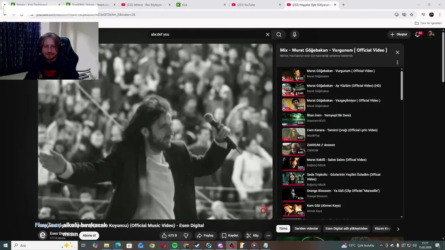Open Chrome three-dot menu

[440, 15]
